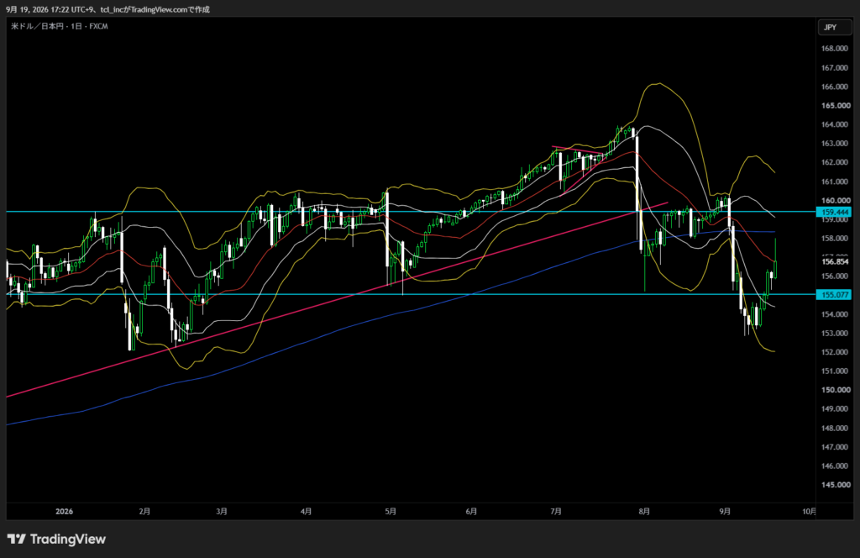Click the 5月 date axis label
The height and width of the screenshot is (558, 860).
tap(390, 512)
